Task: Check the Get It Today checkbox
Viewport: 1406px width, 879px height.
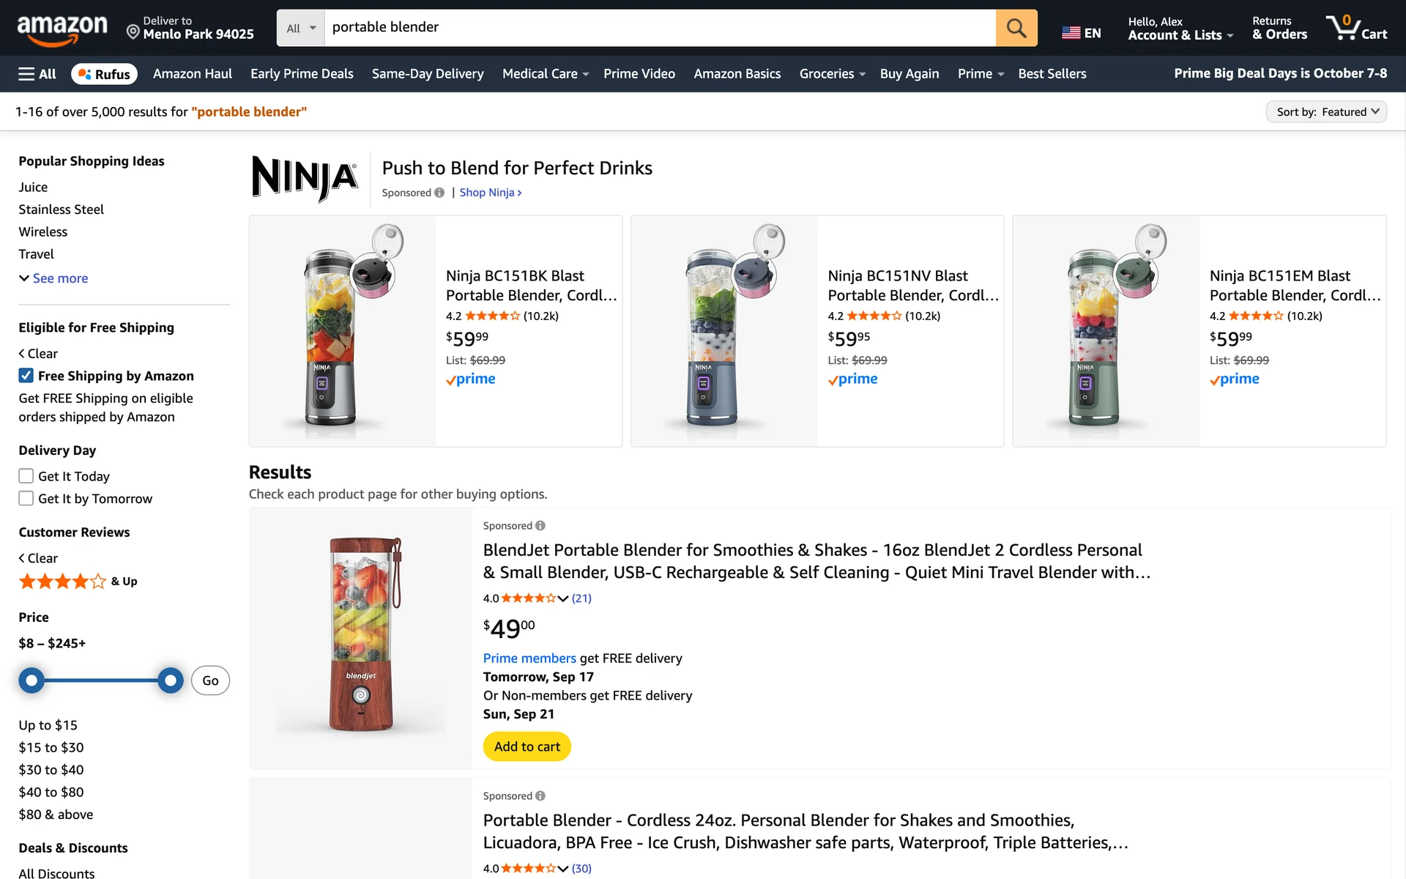Action: 26,476
